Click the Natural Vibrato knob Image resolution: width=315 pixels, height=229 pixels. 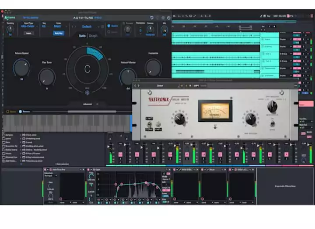point(128,77)
